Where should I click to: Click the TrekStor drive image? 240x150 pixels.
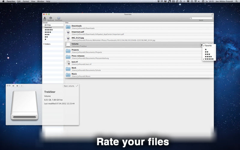(x=25, y=105)
